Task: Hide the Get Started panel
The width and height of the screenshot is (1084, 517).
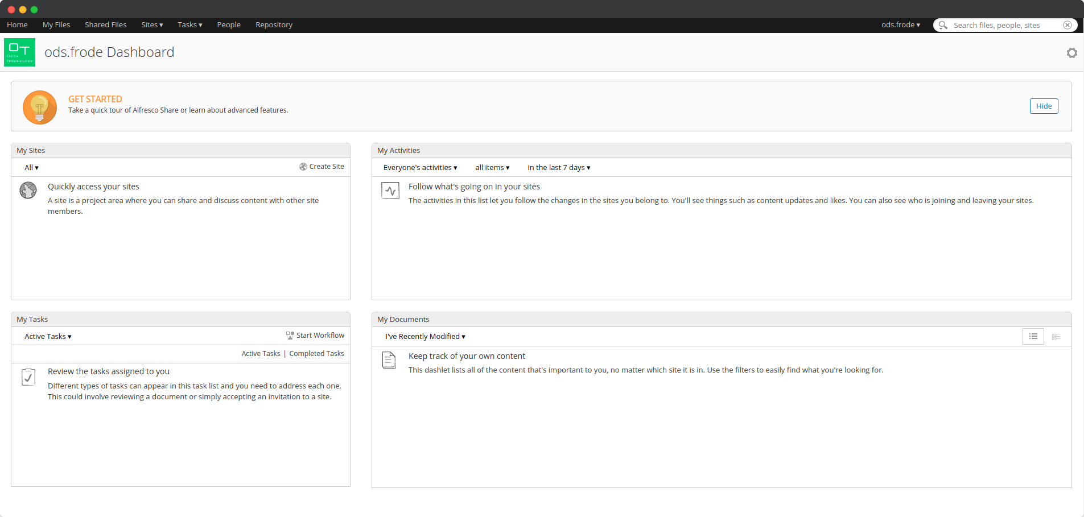Action: [1044, 106]
